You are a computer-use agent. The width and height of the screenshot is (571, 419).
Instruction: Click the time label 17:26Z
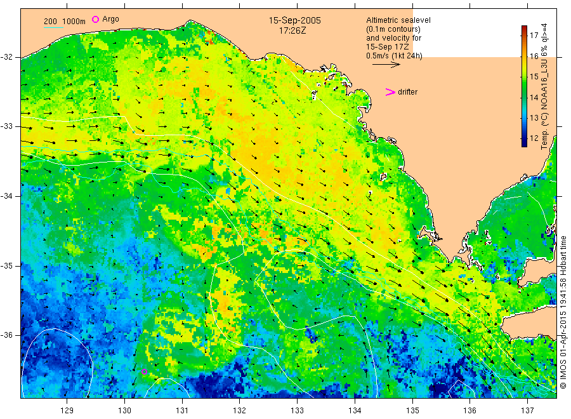[292, 31]
